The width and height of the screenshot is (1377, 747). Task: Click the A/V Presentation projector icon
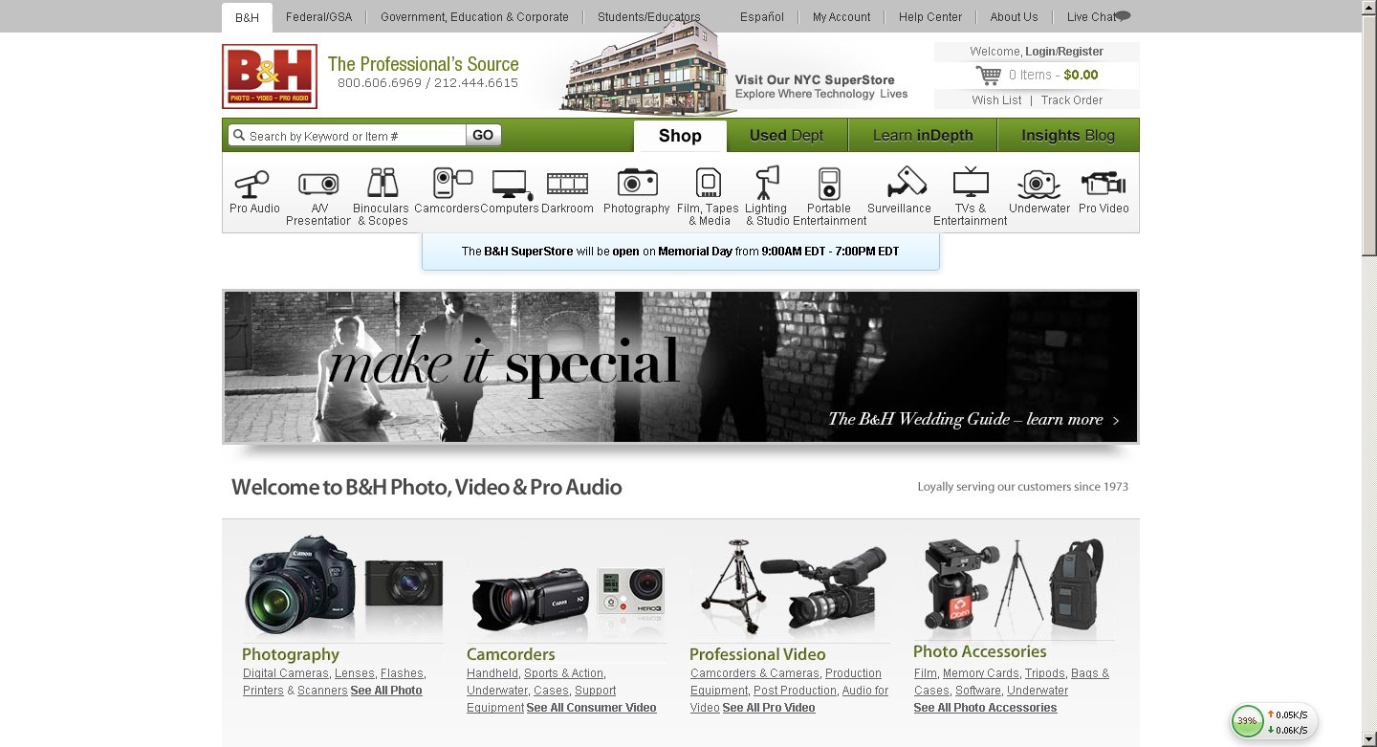point(318,183)
